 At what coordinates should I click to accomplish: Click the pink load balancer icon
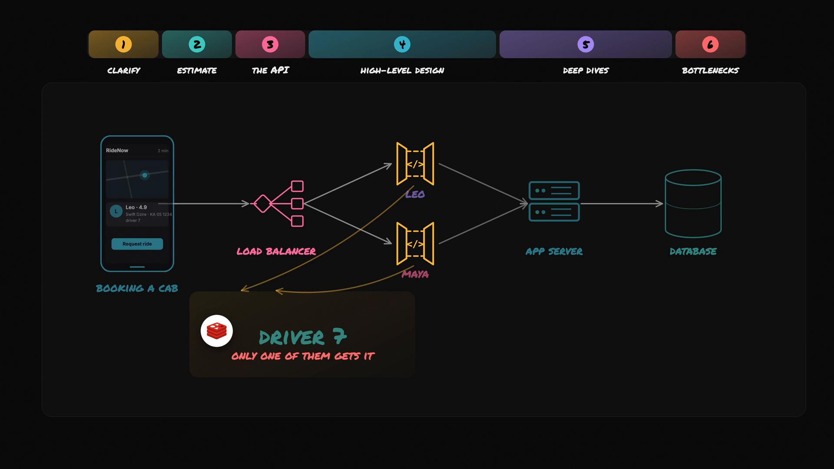278,204
